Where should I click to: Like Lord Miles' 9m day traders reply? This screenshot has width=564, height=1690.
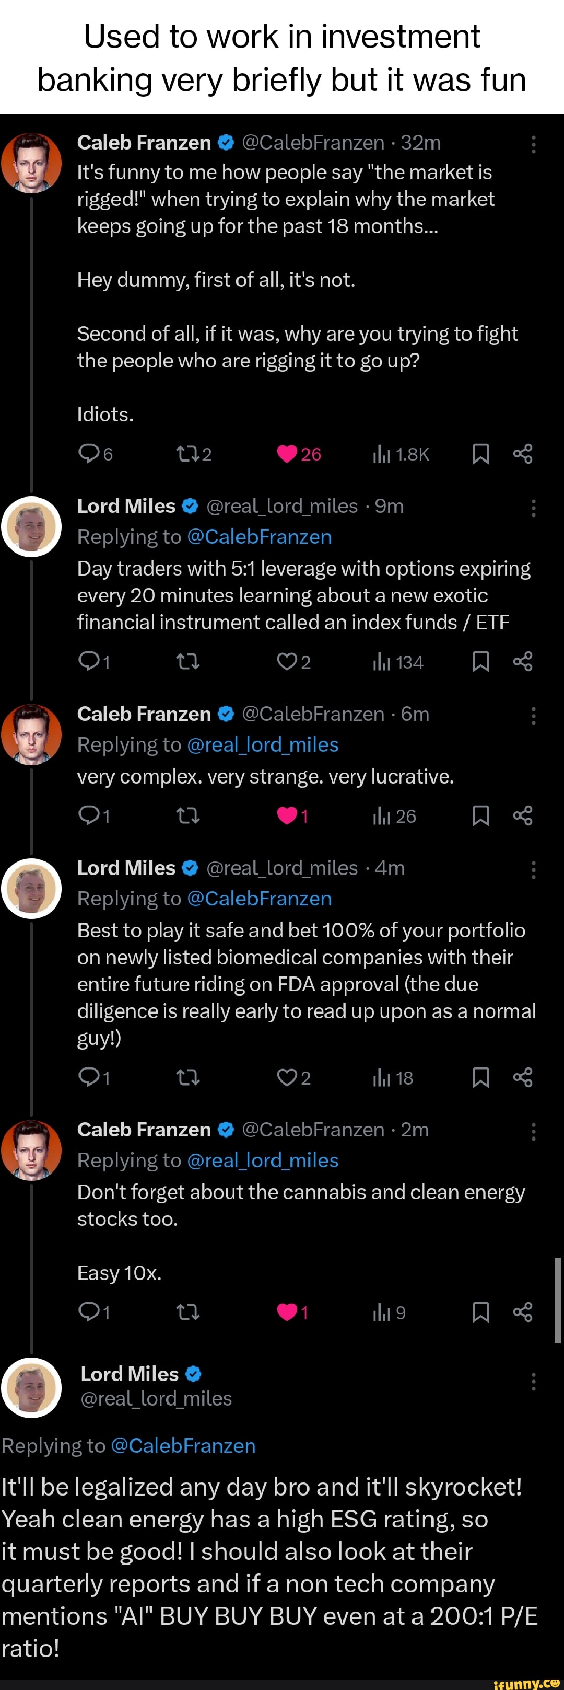click(x=288, y=661)
